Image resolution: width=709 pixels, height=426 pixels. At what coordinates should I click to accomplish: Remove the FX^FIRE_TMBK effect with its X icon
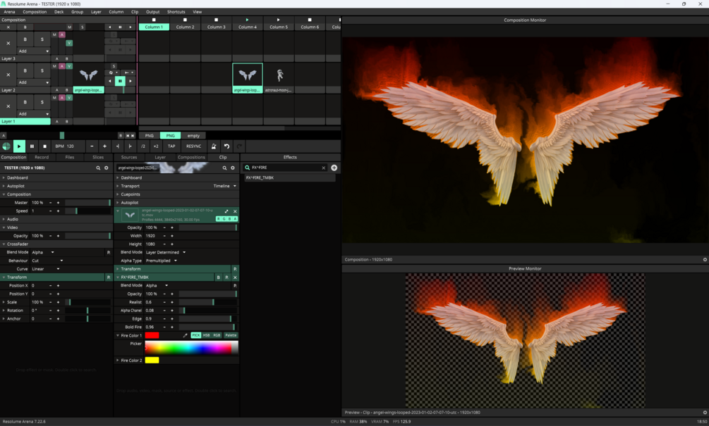pyautogui.click(x=235, y=277)
